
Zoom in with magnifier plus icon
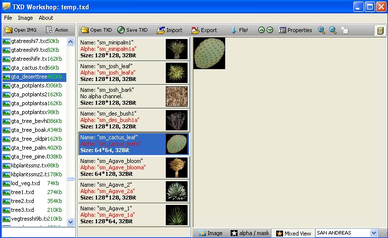pyautogui.click(x=322, y=30)
